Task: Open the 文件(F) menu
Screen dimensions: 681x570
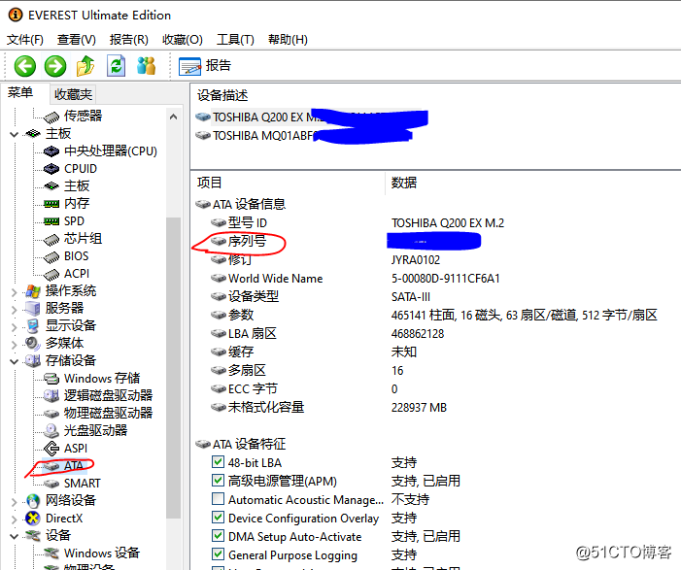Action: point(24,40)
